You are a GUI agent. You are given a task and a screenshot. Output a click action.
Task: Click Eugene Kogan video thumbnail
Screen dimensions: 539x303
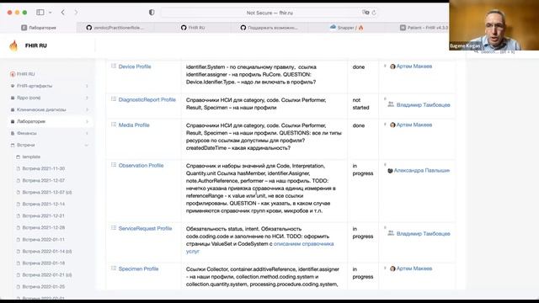(494, 25)
